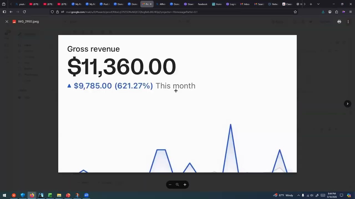Open the taskbar clock and calendar

point(332,195)
